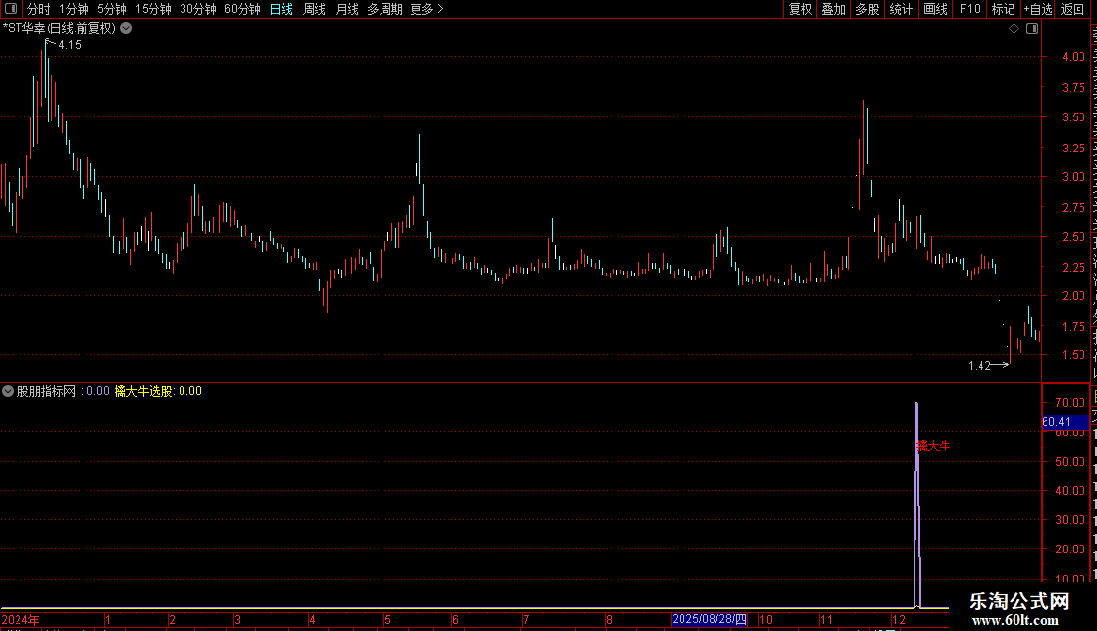Screen dimensions: 1097x631
Task: Expand the 更多 periods menu
Action: (427, 9)
